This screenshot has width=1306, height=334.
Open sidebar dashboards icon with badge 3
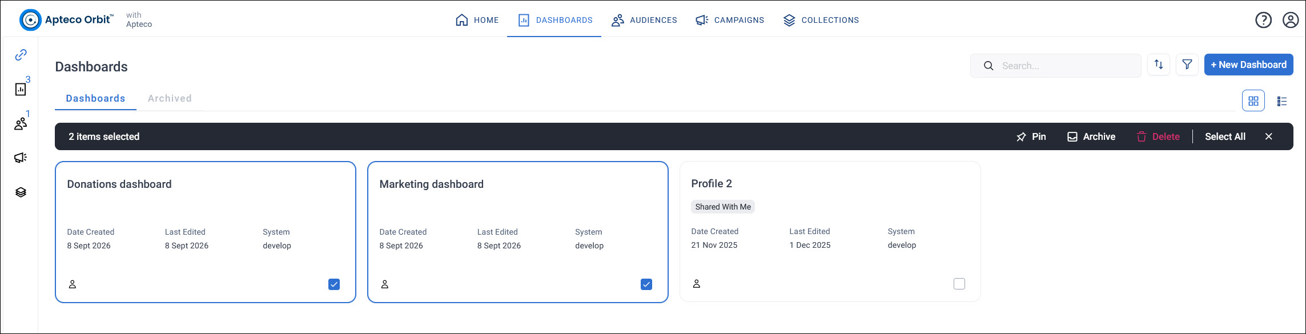coord(21,89)
